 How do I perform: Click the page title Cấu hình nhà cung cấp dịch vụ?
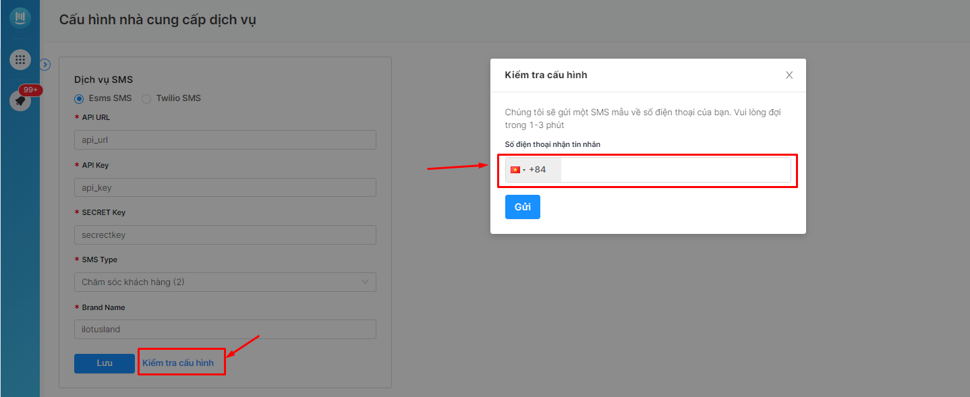pyautogui.click(x=158, y=20)
